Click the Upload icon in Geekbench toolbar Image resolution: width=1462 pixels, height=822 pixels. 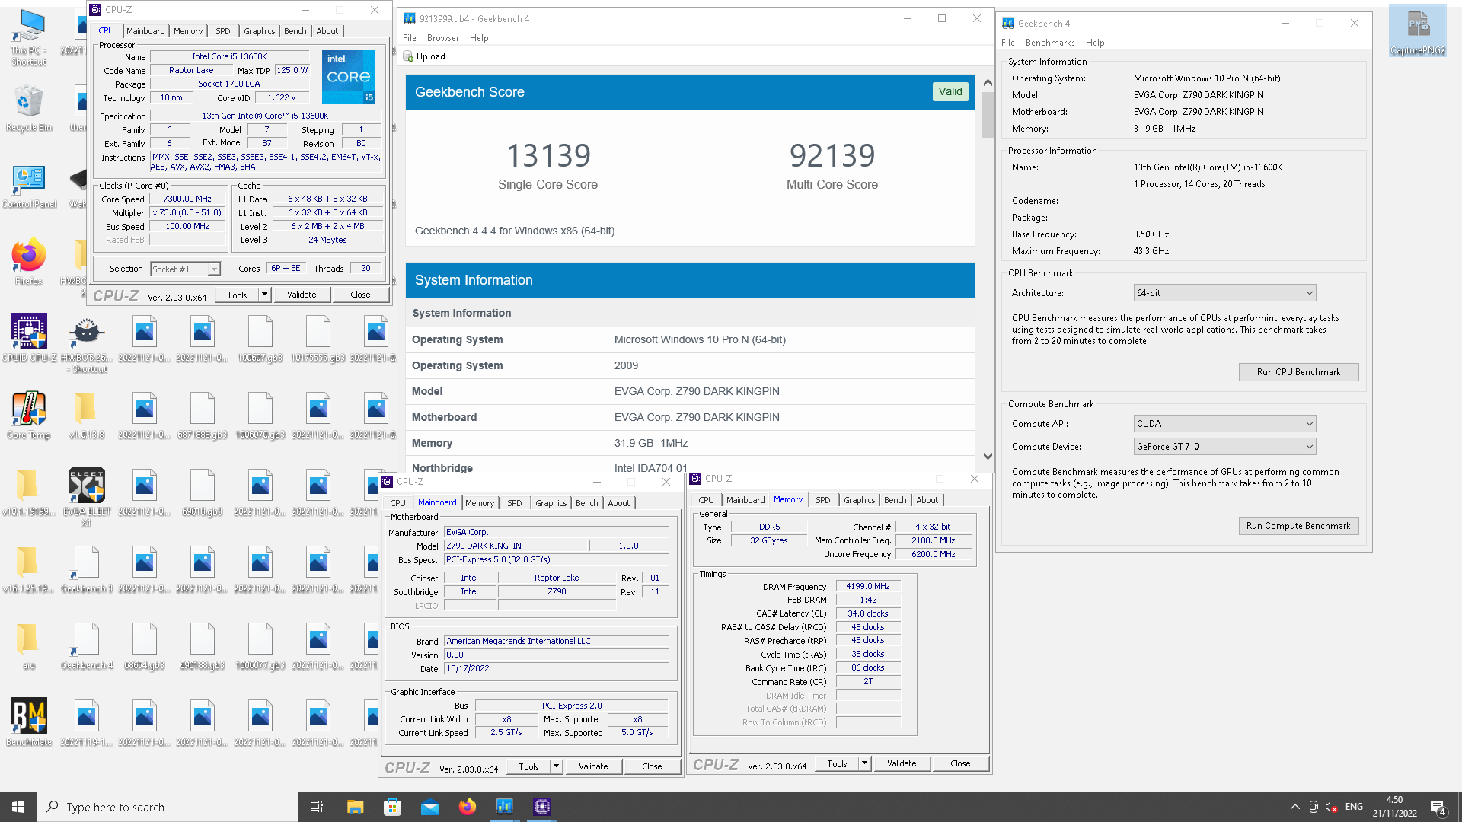tap(409, 56)
